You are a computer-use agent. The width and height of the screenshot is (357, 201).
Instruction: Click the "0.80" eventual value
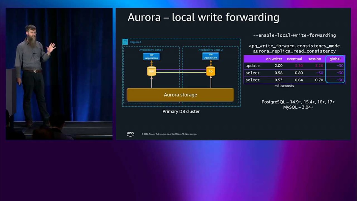pyautogui.click(x=298, y=73)
